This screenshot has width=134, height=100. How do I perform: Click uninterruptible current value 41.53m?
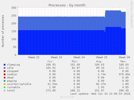coord(52,84)
